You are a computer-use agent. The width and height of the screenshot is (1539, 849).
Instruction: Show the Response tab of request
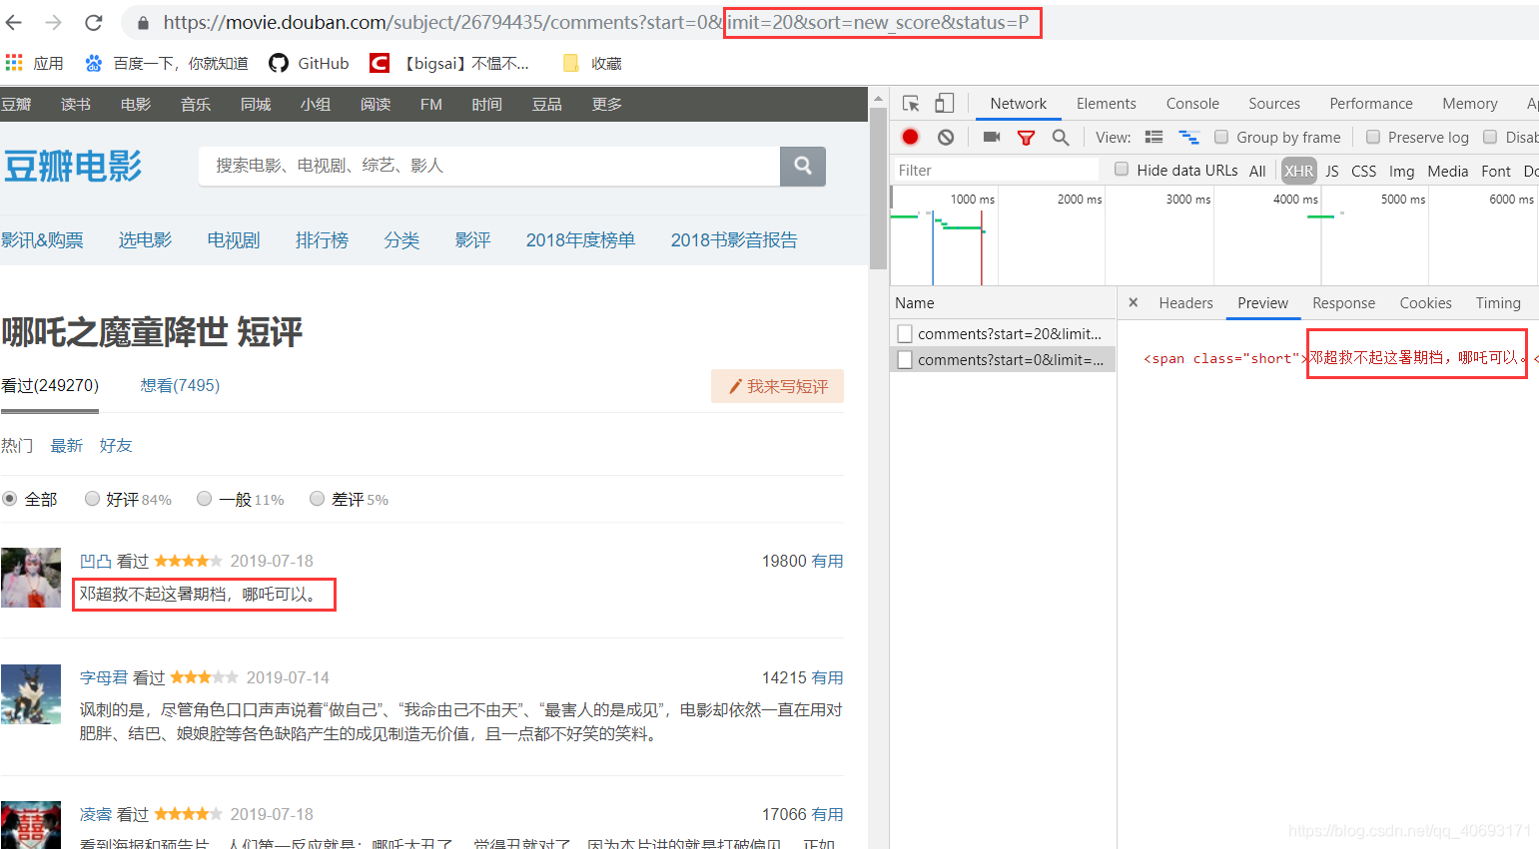(x=1343, y=302)
